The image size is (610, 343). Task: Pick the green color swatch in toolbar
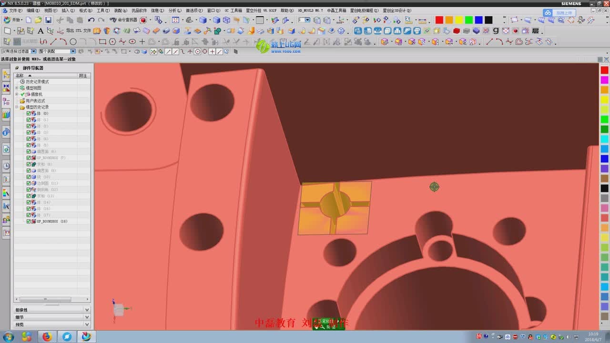coord(468,20)
